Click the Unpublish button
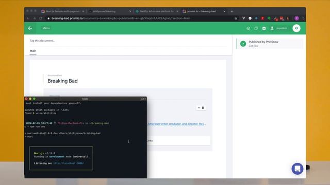The image size is (330, 185). point(279,28)
